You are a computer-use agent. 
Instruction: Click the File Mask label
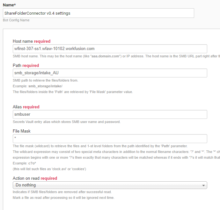(x=22, y=131)
